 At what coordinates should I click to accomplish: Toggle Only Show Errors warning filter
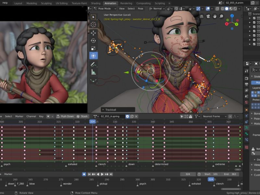191,116
